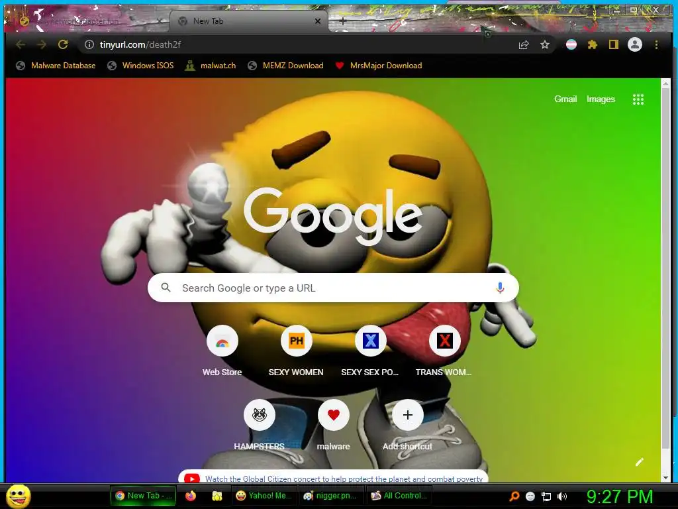The width and height of the screenshot is (678, 509).
Task: Click the browser forward arrow
Action: coord(42,44)
